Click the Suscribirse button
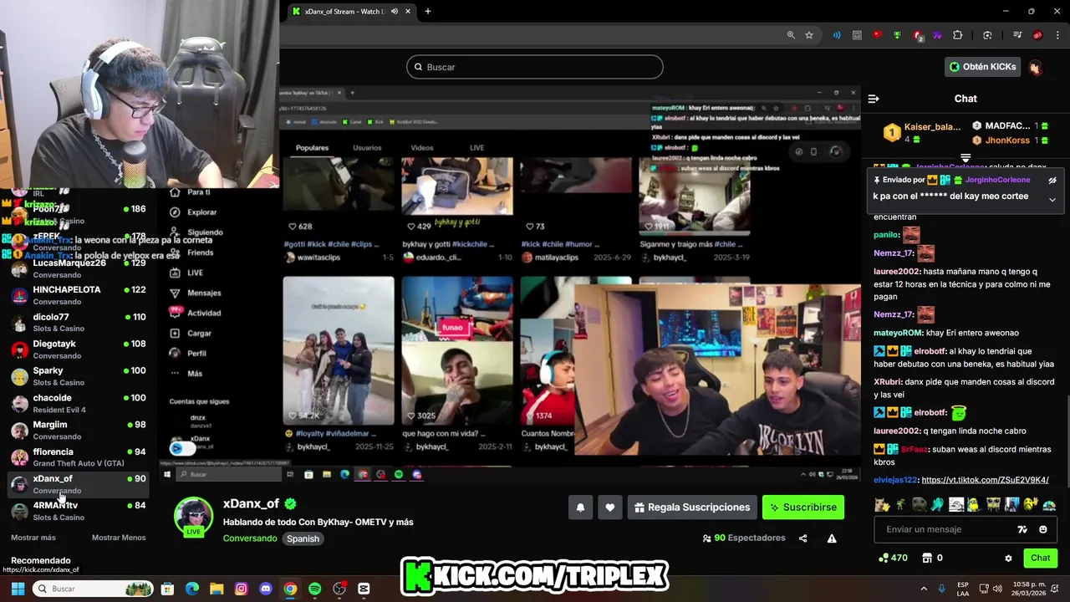The height and width of the screenshot is (602, 1070). tap(803, 508)
